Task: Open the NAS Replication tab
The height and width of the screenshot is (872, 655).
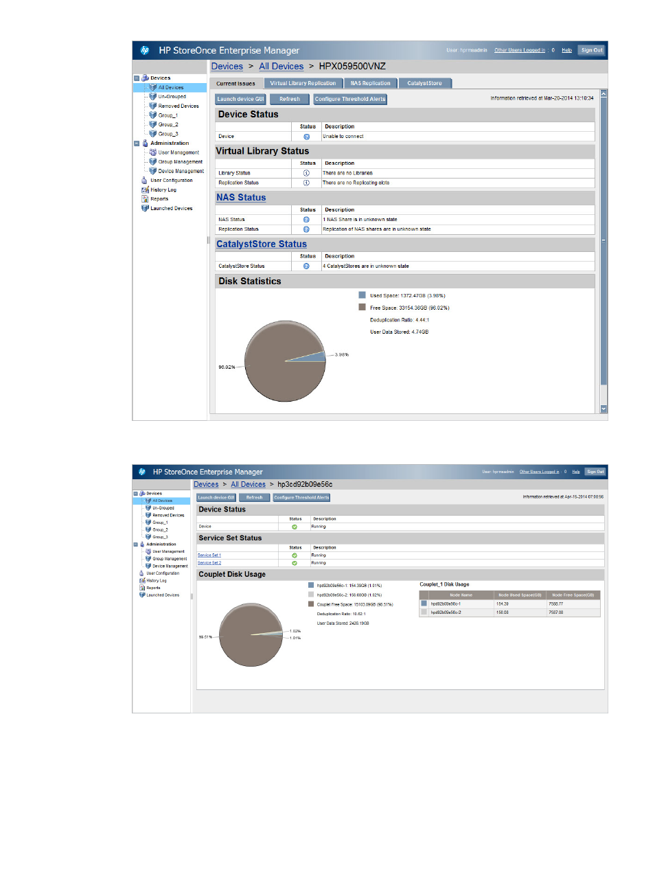Action: 370,83
